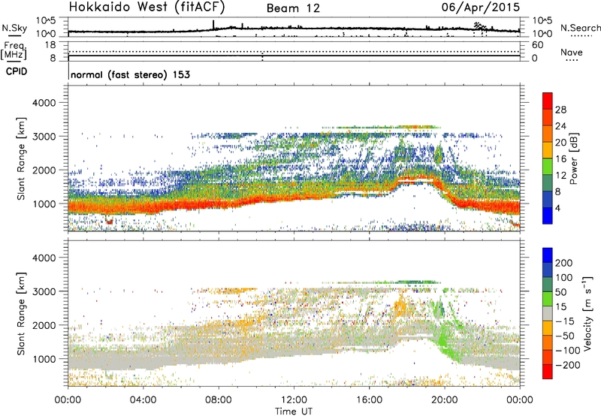Click the 'Beam 12' label

pos(293,8)
